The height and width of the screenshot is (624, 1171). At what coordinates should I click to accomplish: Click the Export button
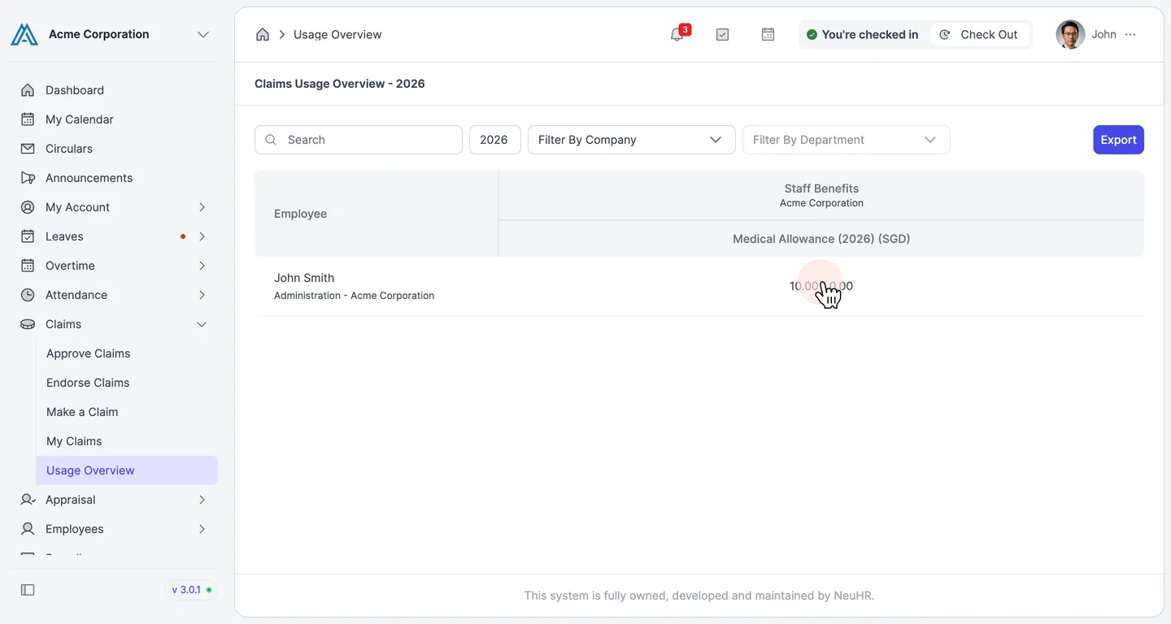click(1118, 140)
